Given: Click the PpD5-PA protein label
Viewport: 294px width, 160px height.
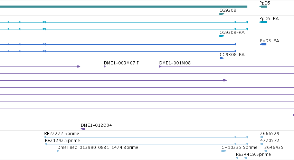Looking at the screenshot, I should [269, 41].
